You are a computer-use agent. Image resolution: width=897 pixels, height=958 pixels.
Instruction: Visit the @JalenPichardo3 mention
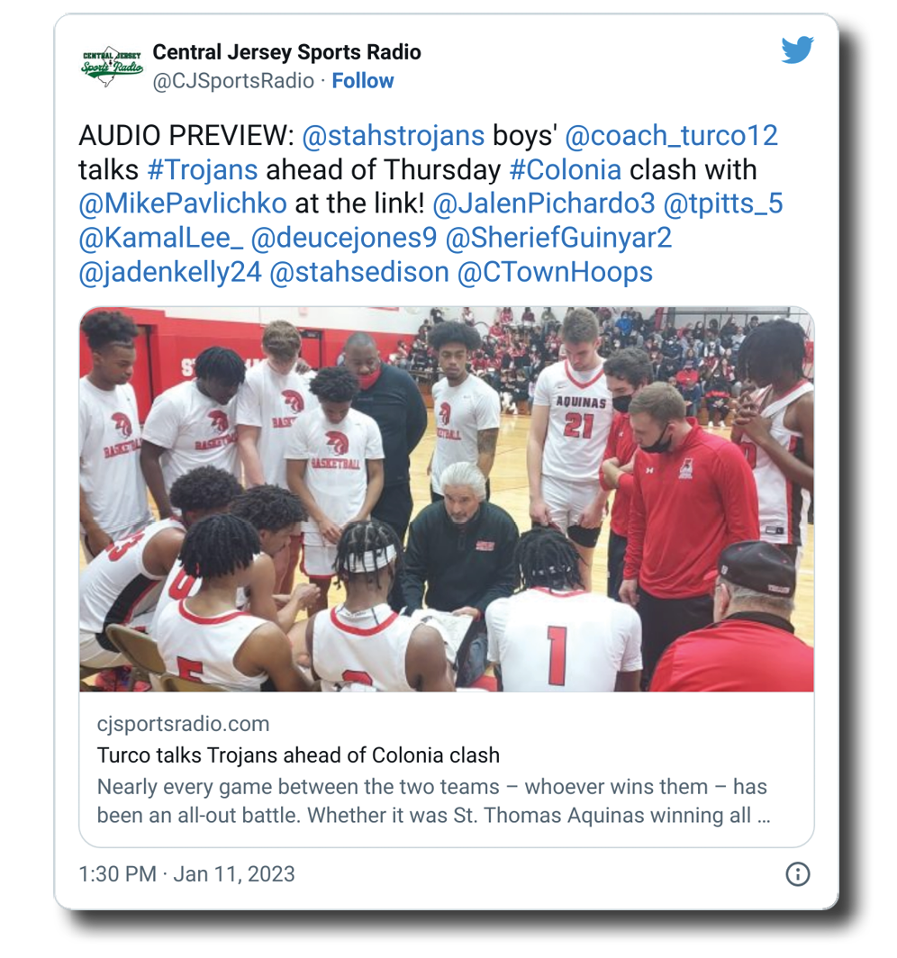(x=544, y=203)
